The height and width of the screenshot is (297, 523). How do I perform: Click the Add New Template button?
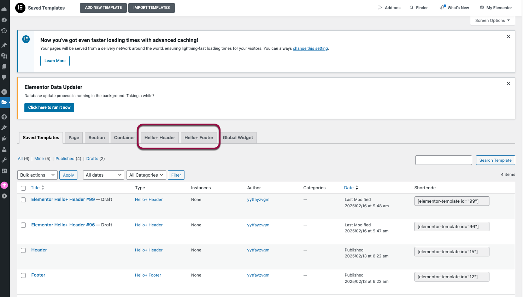point(103,8)
